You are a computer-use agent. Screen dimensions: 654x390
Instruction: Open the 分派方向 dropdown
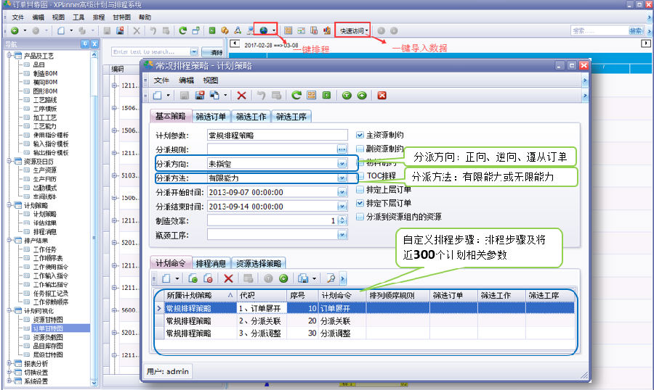coord(342,163)
